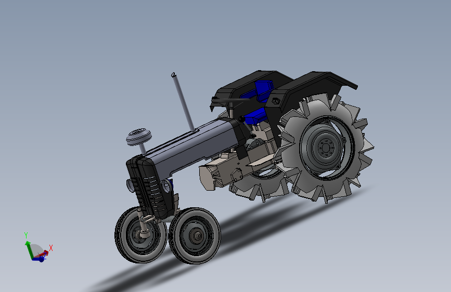Image resolution: width=451 pixels, height=292 pixels.
Task: Select the steering wheel
Action: [230, 100]
